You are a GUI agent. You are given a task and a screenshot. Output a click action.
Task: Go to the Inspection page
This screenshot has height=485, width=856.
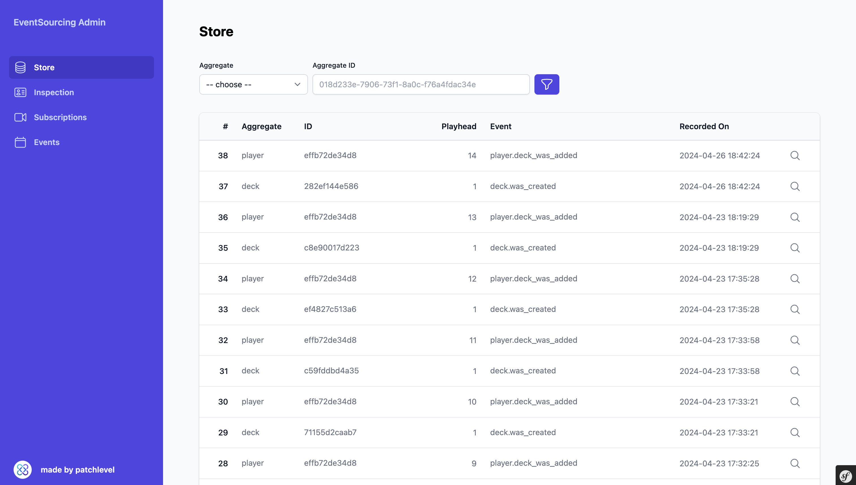(81, 92)
